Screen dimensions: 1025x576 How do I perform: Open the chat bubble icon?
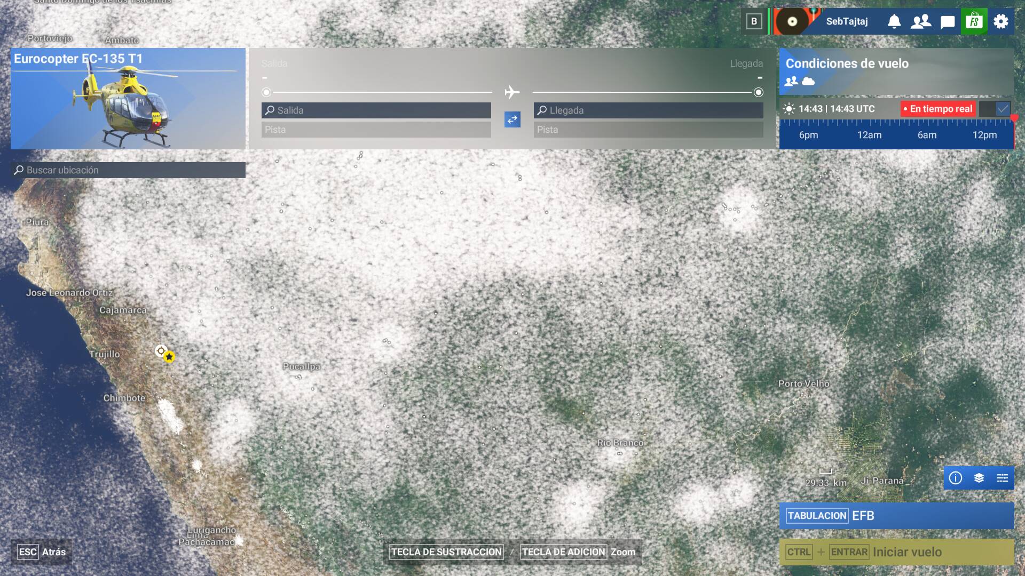948,22
